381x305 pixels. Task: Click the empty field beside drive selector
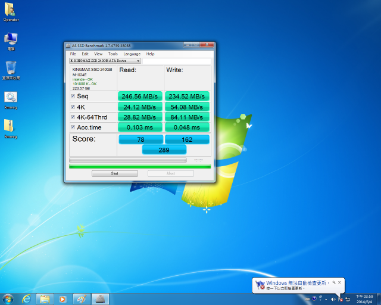pyautogui.click(x=176, y=61)
